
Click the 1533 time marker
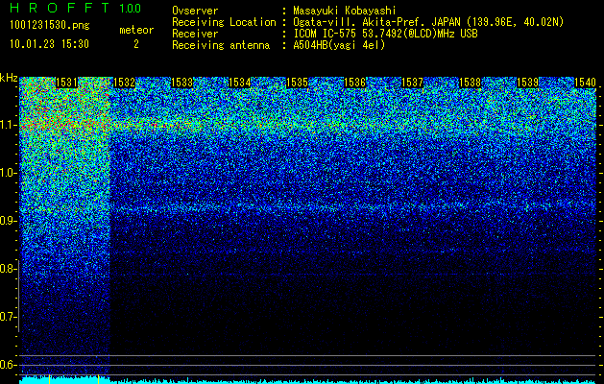[x=181, y=83]
